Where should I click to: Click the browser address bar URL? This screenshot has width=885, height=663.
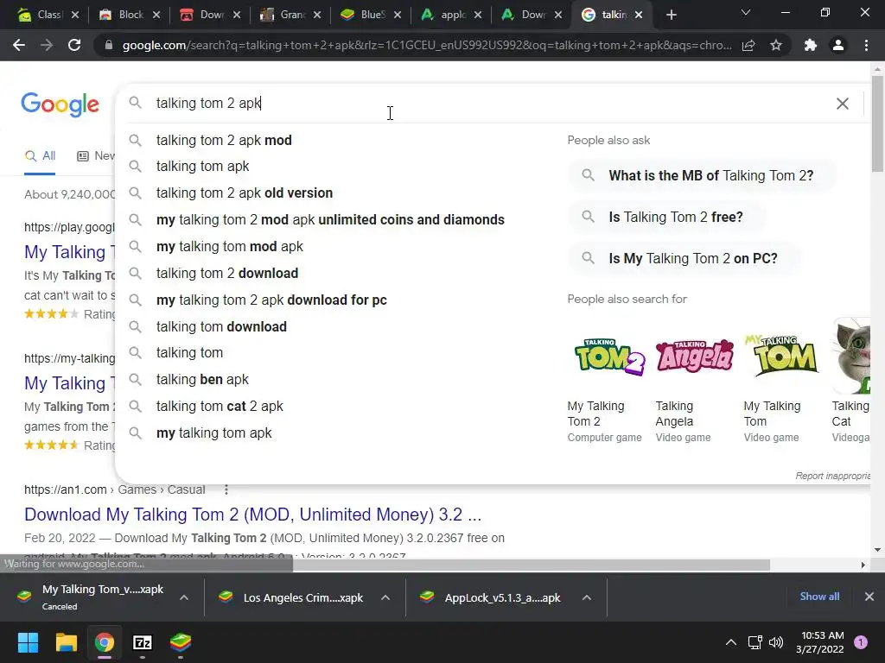pos(427,45)
